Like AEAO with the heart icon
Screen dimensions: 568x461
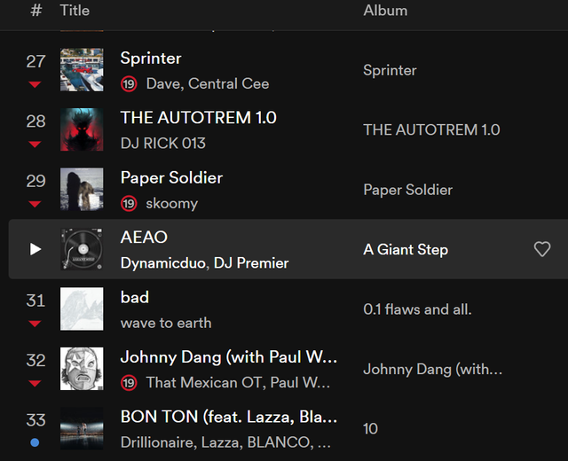(541, 250)
